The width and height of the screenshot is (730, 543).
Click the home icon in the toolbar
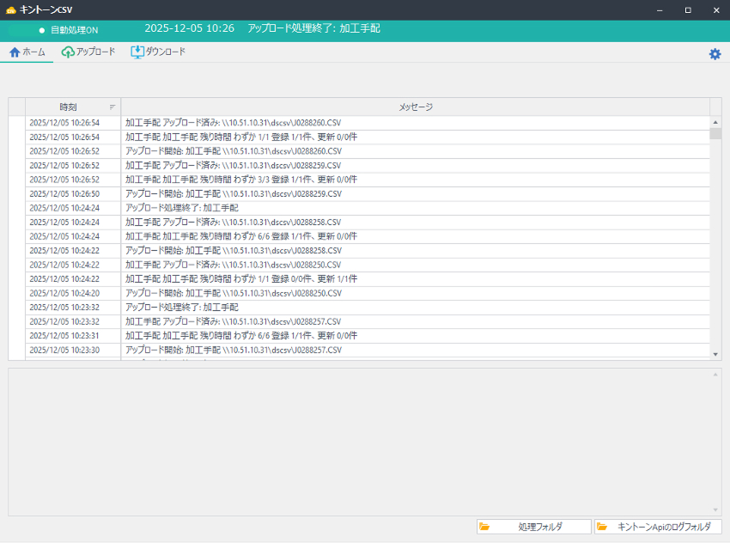[15, 52]
